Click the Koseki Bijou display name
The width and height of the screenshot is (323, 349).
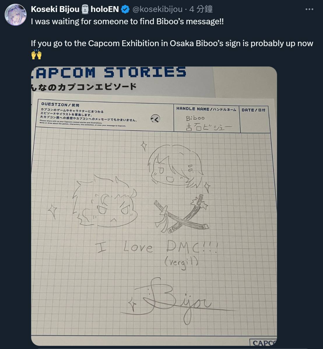click(x=55, y=9)
